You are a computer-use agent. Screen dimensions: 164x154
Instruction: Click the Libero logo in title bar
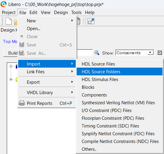tap(4, 4)
